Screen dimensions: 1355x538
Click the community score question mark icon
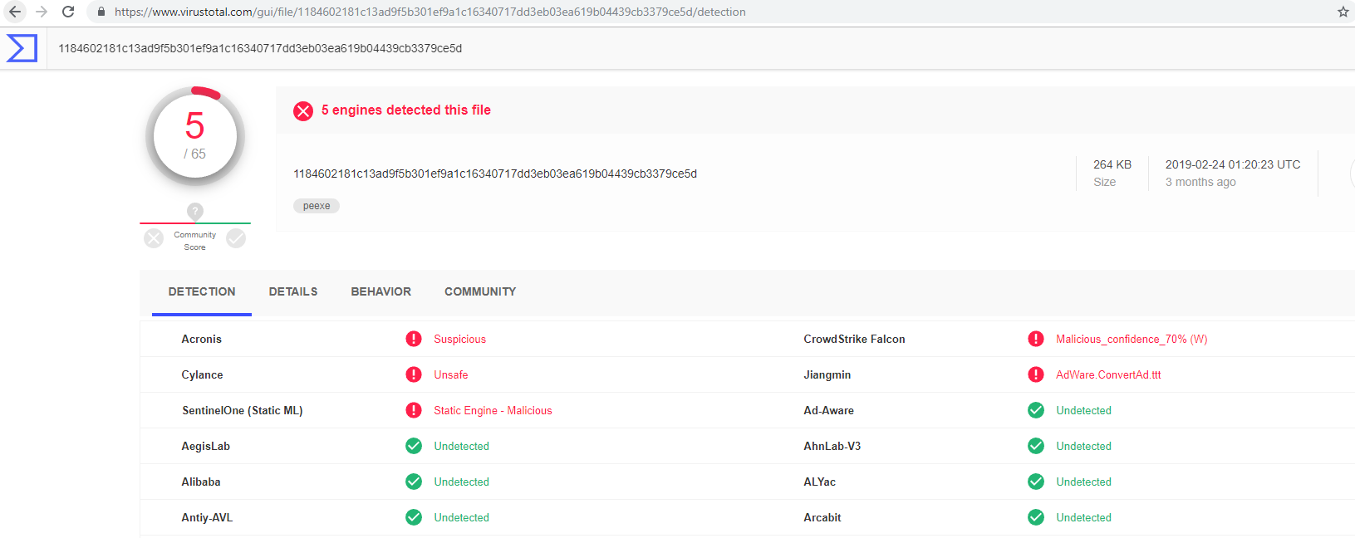pos(195,211)
